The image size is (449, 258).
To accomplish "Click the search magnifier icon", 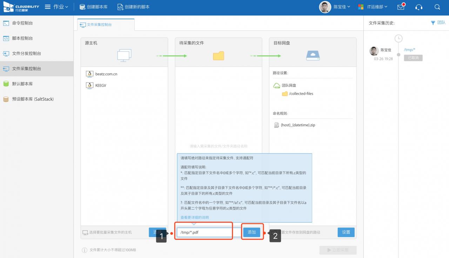I will point(437,7).
